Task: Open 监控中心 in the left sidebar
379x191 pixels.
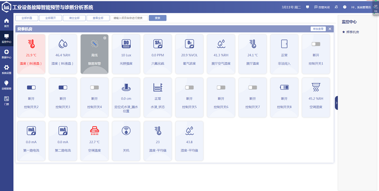Action: 6,38
